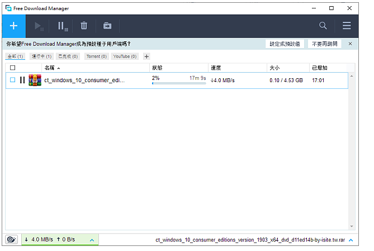Click the 0 B/s upload speed indicator
This screenshot has height=251, width=374.
pos(66,239)
